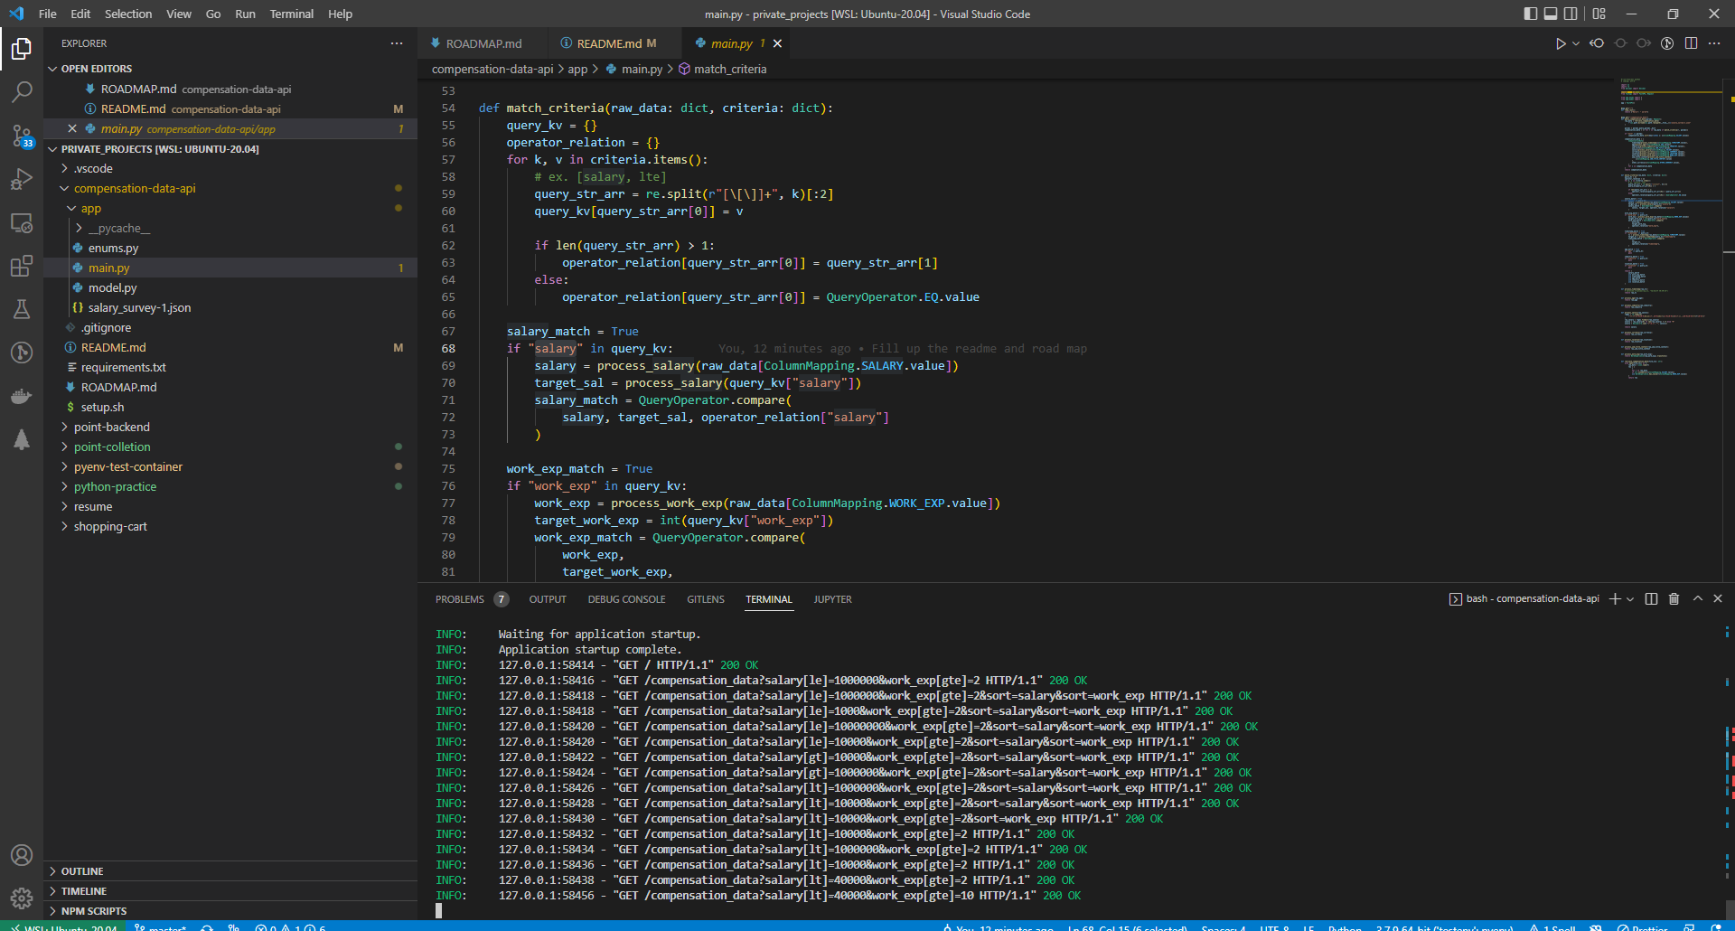
Task: Click master branch in status bar
Action: [161, 926]
